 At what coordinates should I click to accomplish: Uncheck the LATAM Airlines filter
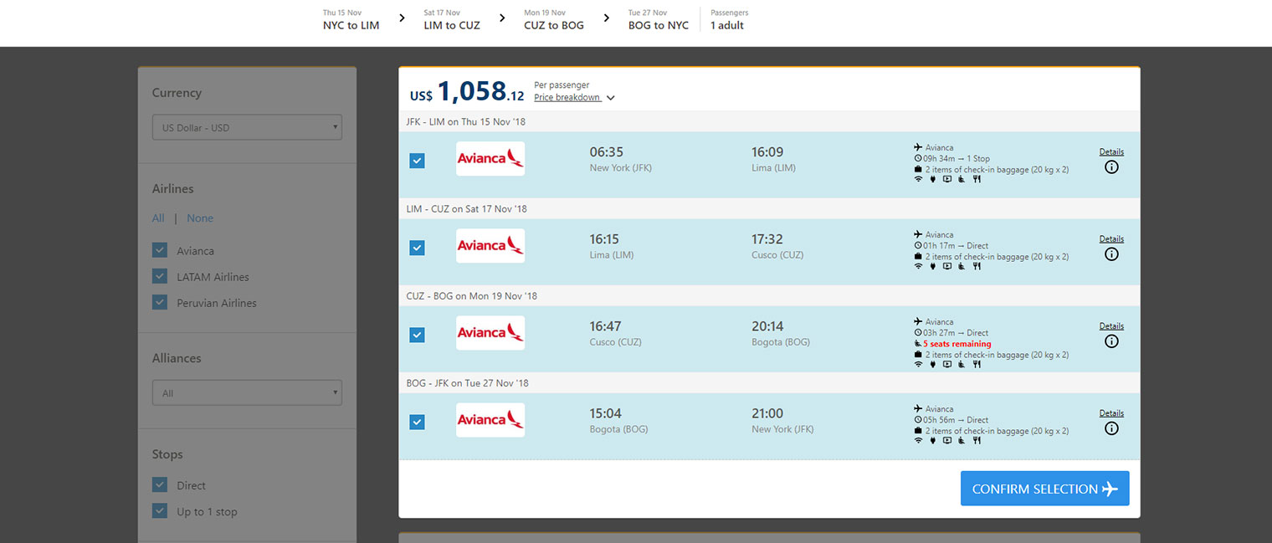160,276
